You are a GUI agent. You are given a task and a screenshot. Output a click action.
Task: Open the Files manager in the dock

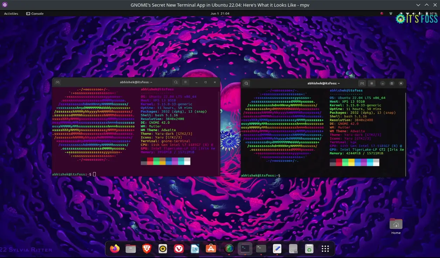[x=131, y=249]
